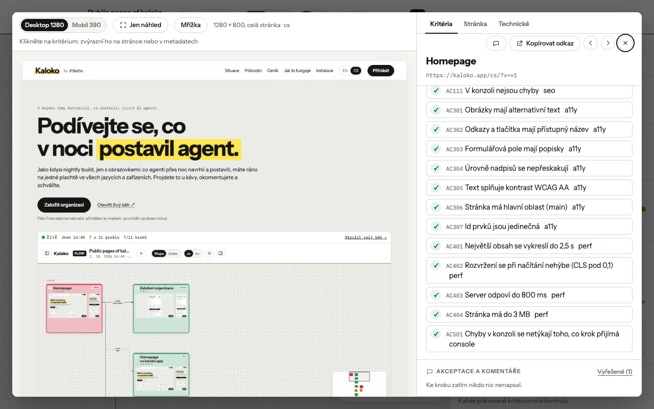Select criterion AC304 Úrovně nadpisů se nepřeskakují
This screenshot has height=409, width=654.
[x=529, y=168]
